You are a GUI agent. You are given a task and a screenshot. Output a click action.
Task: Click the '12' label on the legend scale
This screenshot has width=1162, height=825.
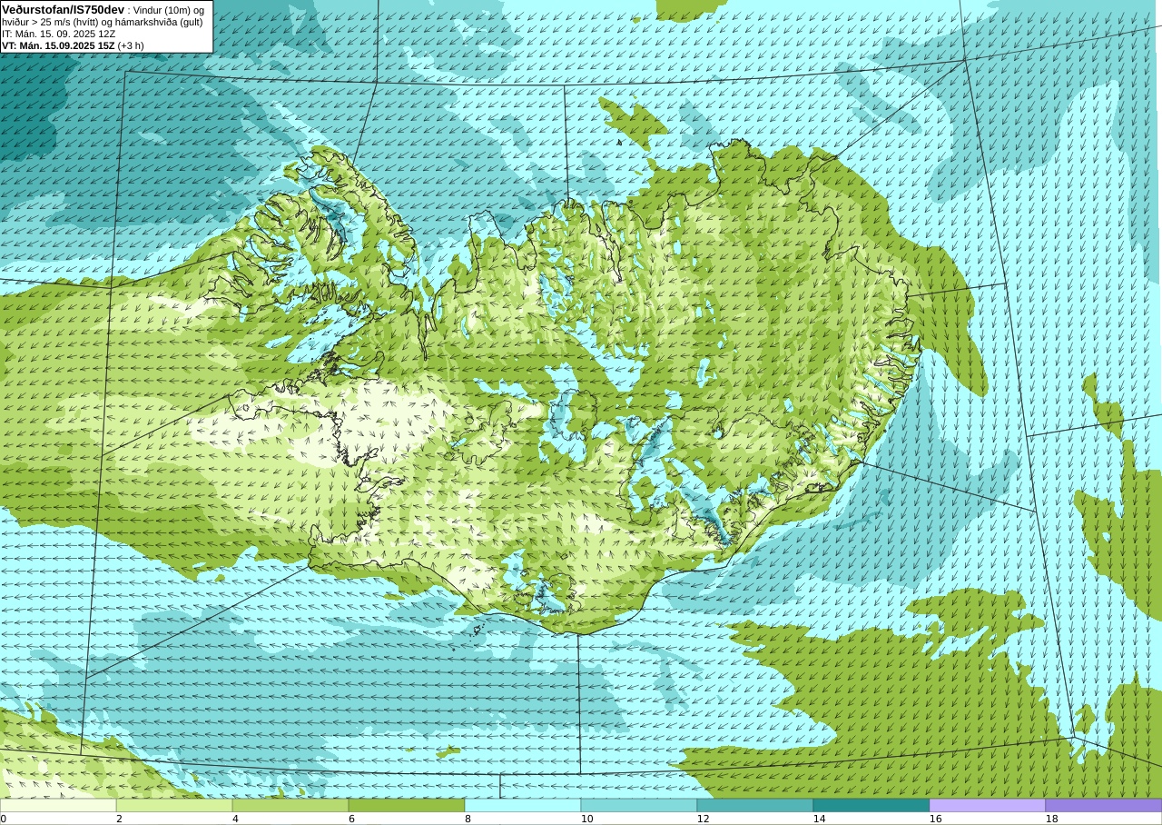tap(703, 819)
